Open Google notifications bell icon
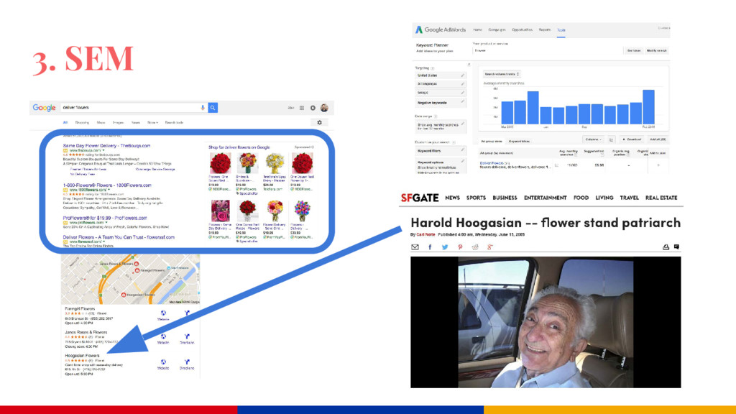This screenshot has width=736, height=414. coord(313,108)
